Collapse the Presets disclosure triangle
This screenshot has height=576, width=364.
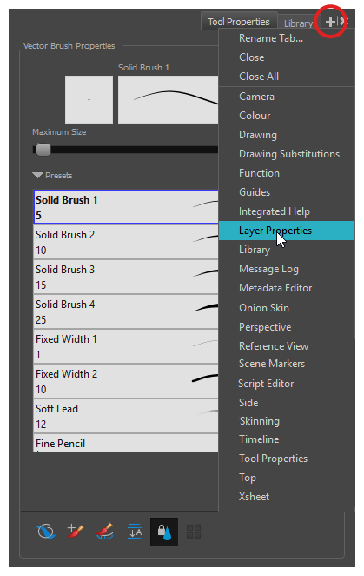click(37, 175)
